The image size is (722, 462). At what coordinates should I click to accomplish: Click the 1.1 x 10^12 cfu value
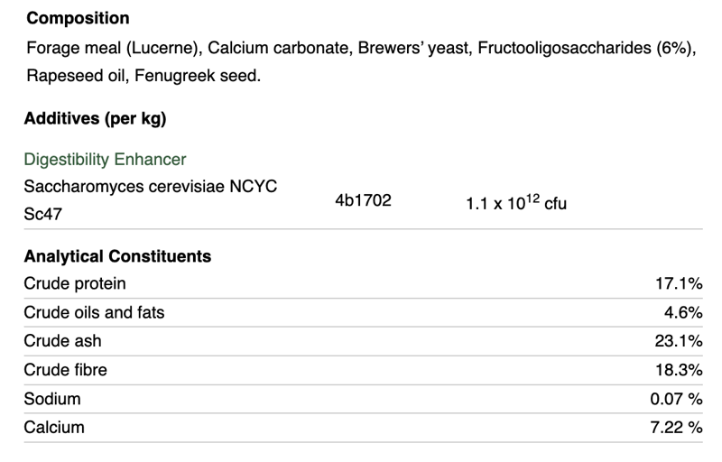click(516, 203)
